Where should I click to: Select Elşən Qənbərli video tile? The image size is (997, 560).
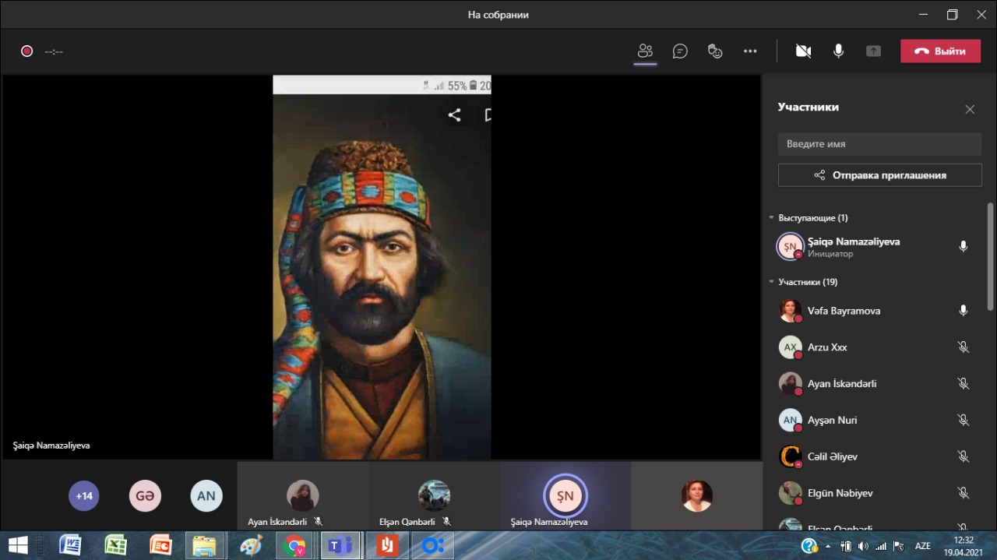(x=434, y=495)
